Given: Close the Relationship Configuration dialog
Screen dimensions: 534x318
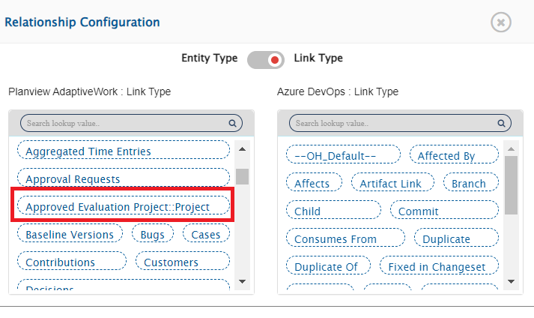Looking at the screenshot, I should click(x=501, y=22).
